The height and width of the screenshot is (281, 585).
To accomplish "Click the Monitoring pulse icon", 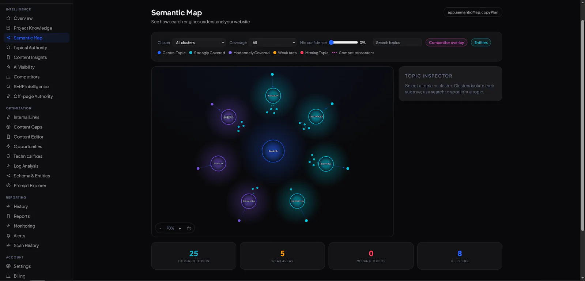I will [8, 226].
